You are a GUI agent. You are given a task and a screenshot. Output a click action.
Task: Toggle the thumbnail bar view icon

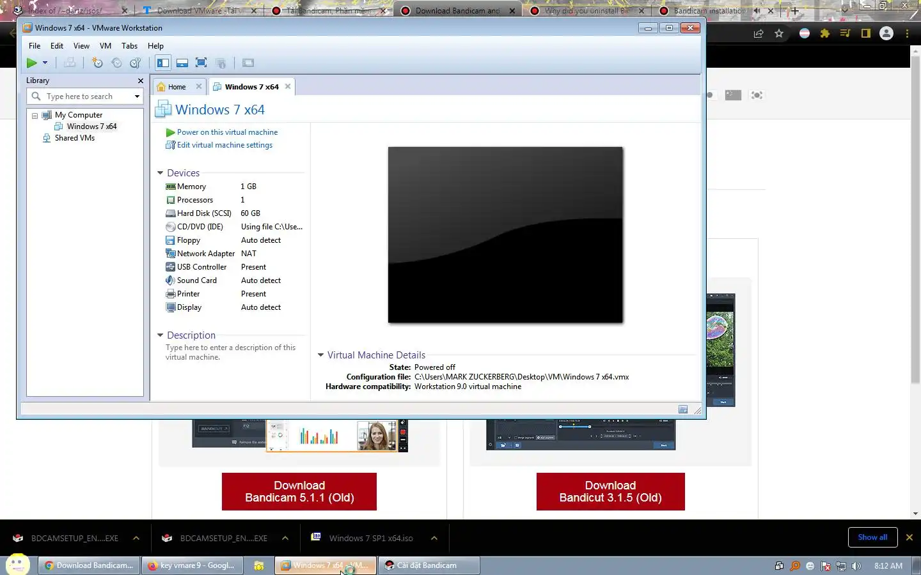click(182, 63)
